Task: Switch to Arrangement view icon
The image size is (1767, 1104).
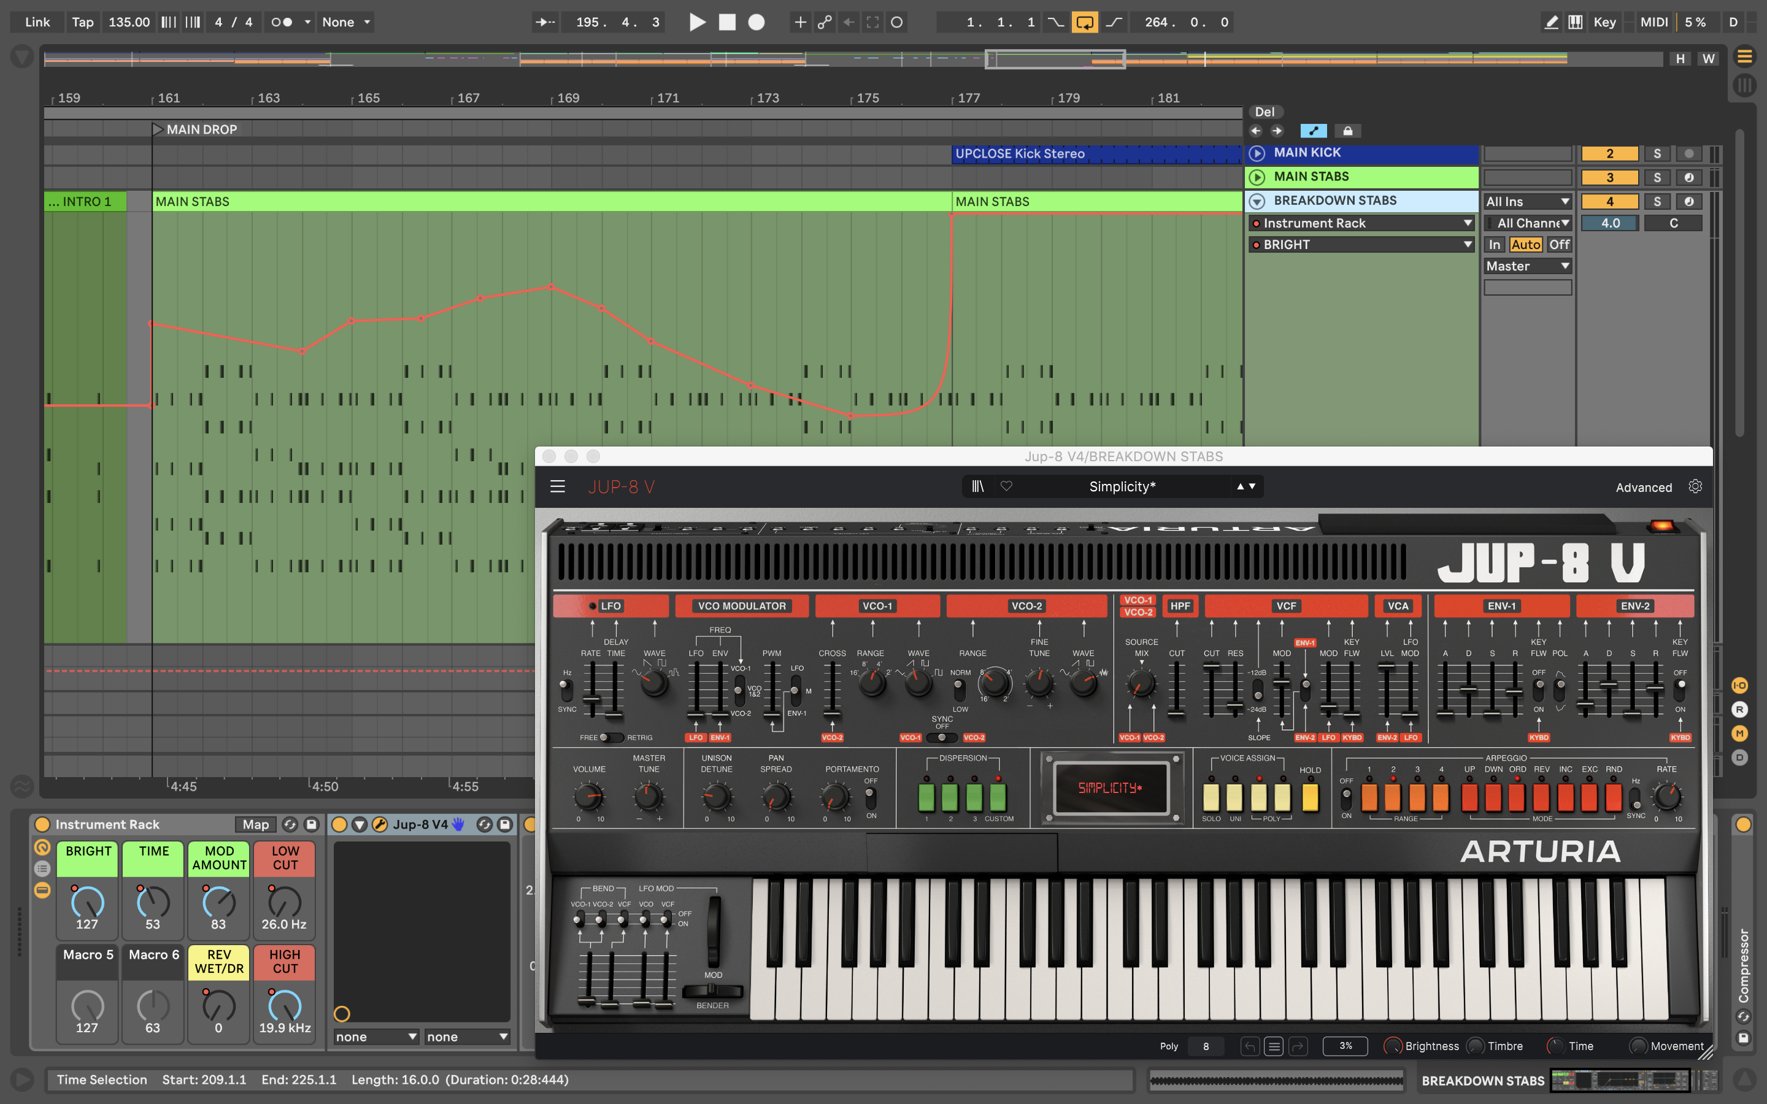Action: [1744, 56]
